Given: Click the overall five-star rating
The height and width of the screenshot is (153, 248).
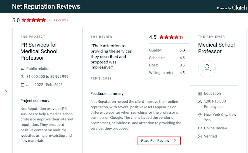Looking at the screenshot, I should point(34,20).
